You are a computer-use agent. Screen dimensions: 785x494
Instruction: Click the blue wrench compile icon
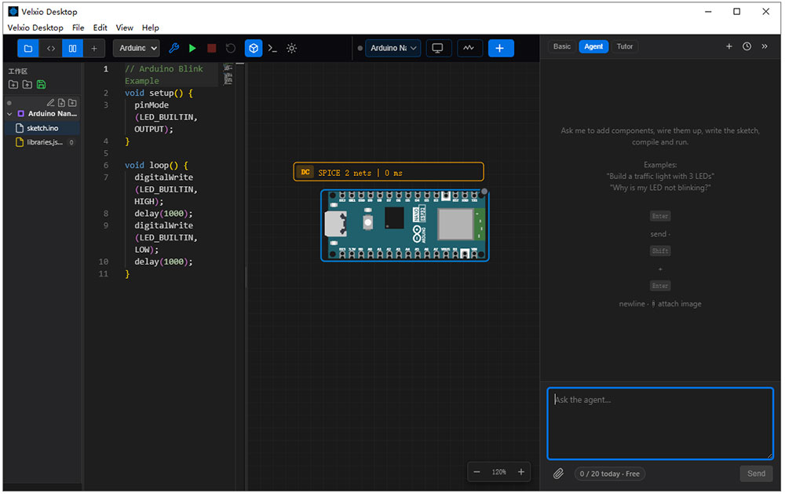tap(173, 48)
